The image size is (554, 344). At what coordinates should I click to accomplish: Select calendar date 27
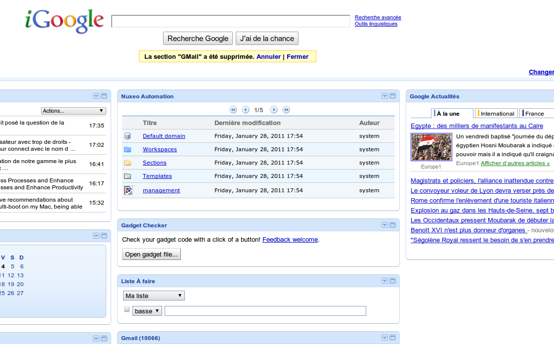click(20, 293)
